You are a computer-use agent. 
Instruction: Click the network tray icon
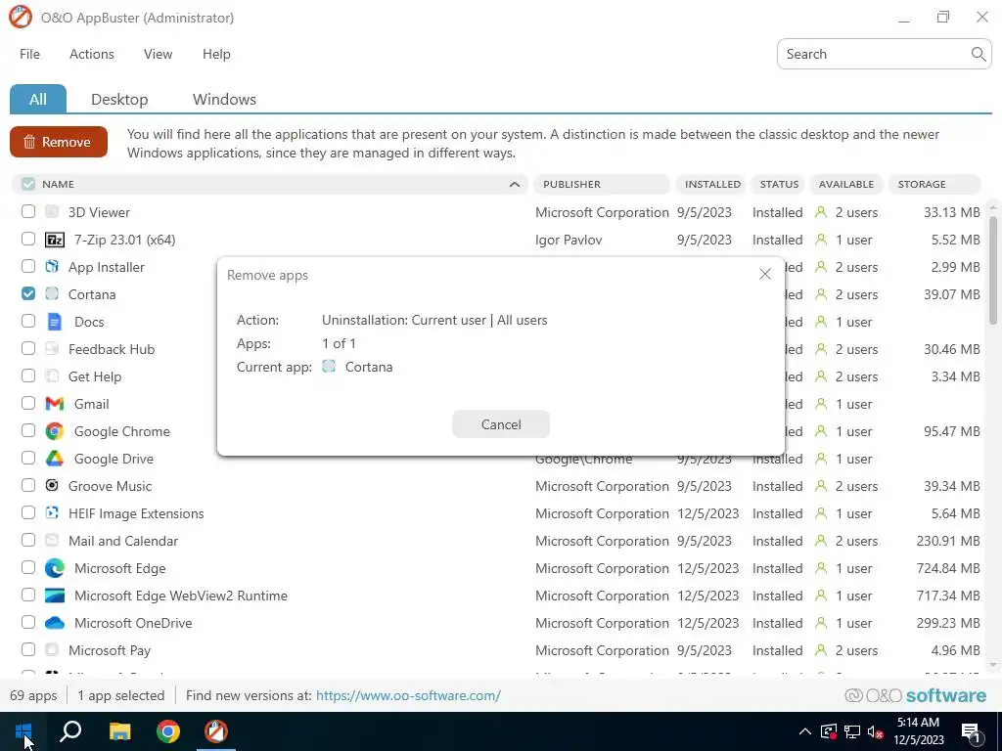[x=852, y=731]
